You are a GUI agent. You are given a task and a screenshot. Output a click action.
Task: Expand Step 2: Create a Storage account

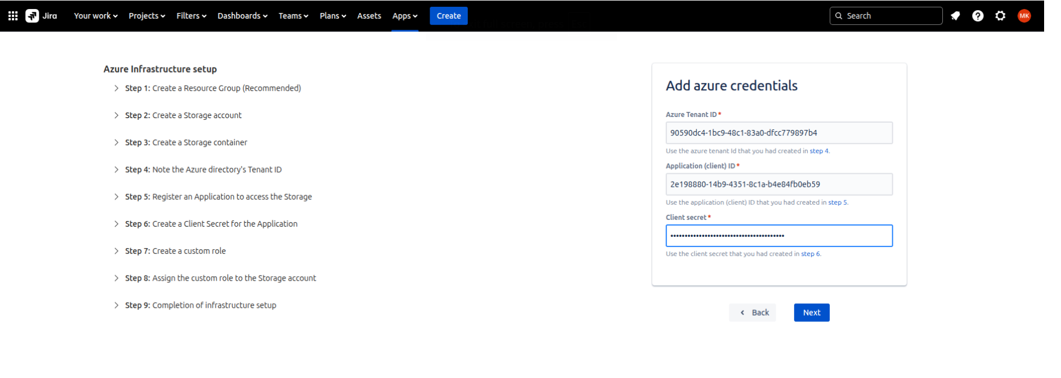click(x=183, y=115)
